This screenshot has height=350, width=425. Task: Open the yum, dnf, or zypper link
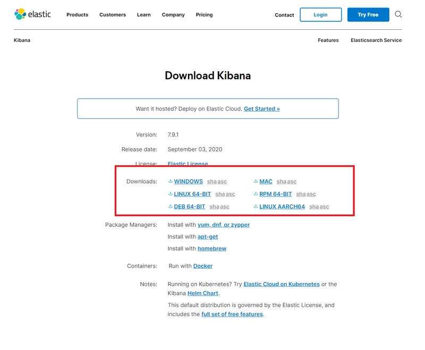click(224, 225)
